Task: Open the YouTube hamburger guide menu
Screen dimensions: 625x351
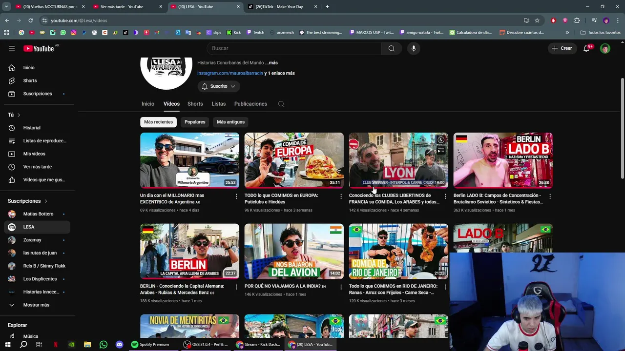Action: pos(12,48)
